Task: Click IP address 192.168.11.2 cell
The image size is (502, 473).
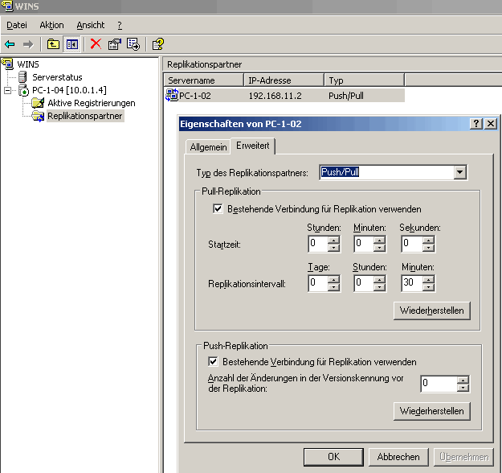Action: [x=275, y=96]
